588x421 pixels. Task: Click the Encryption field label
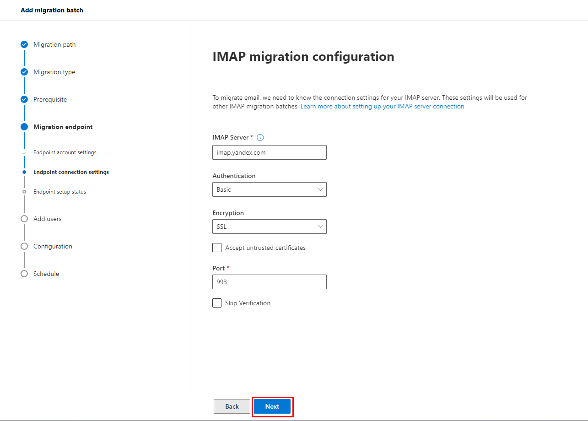tap(228, 213)
